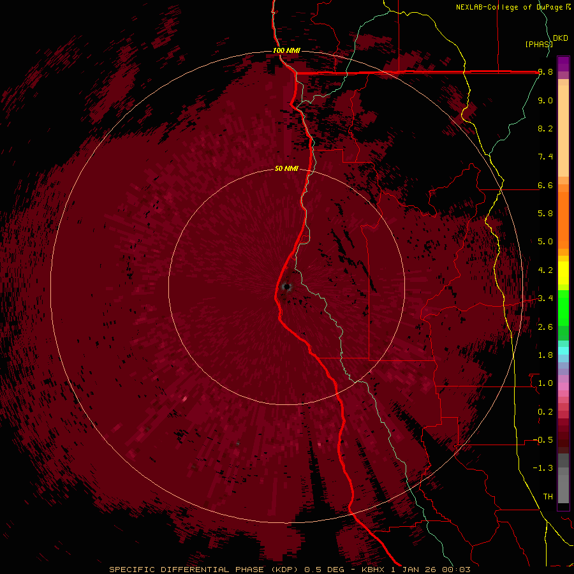This screenshot has height=574, width=574.
Task: Click the 0.5 DEG elevation text in the caption
Action: pyautogui.click(x=325, y=570)
